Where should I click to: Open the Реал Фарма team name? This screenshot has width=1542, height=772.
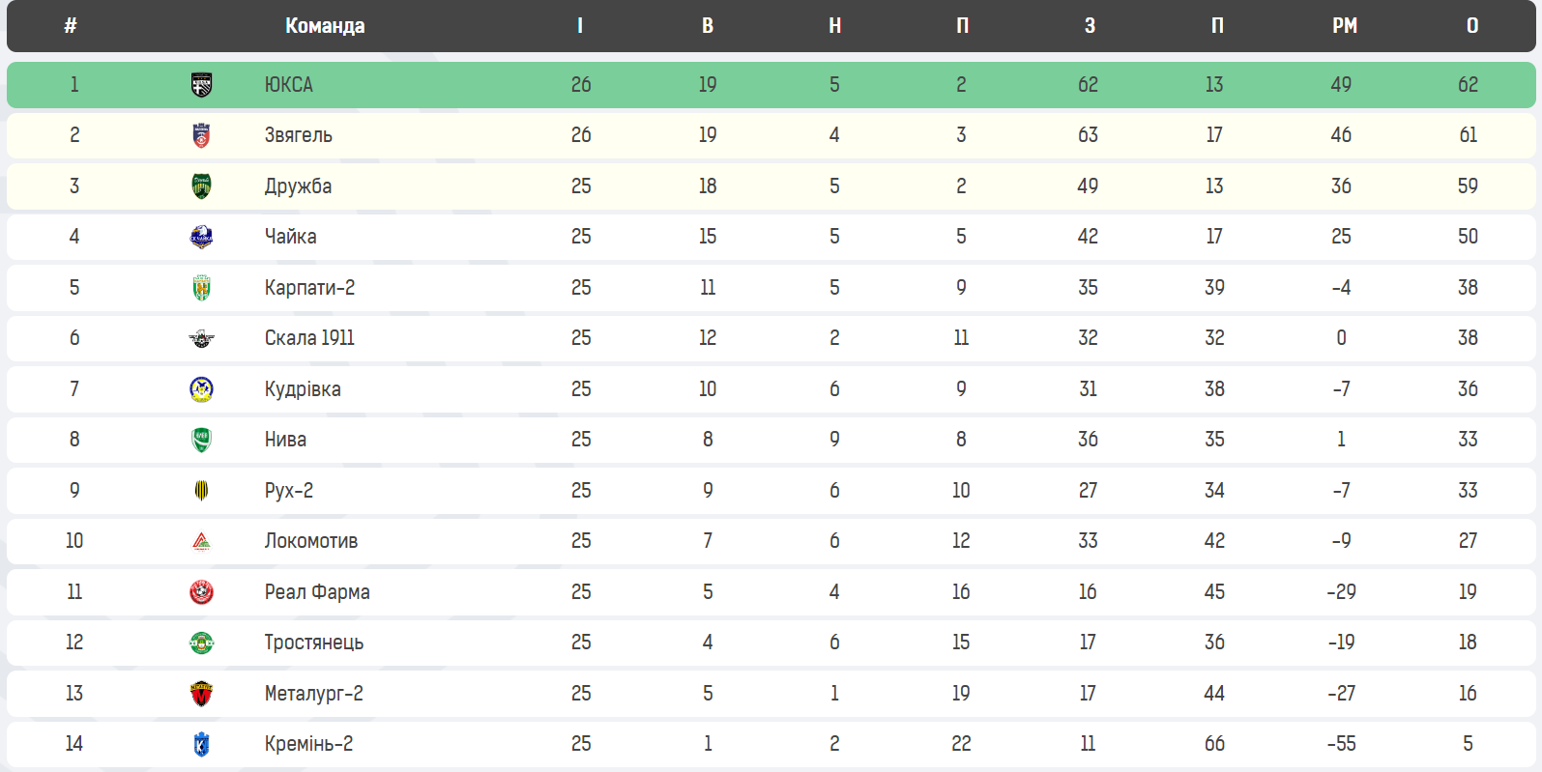coord(317,592)
